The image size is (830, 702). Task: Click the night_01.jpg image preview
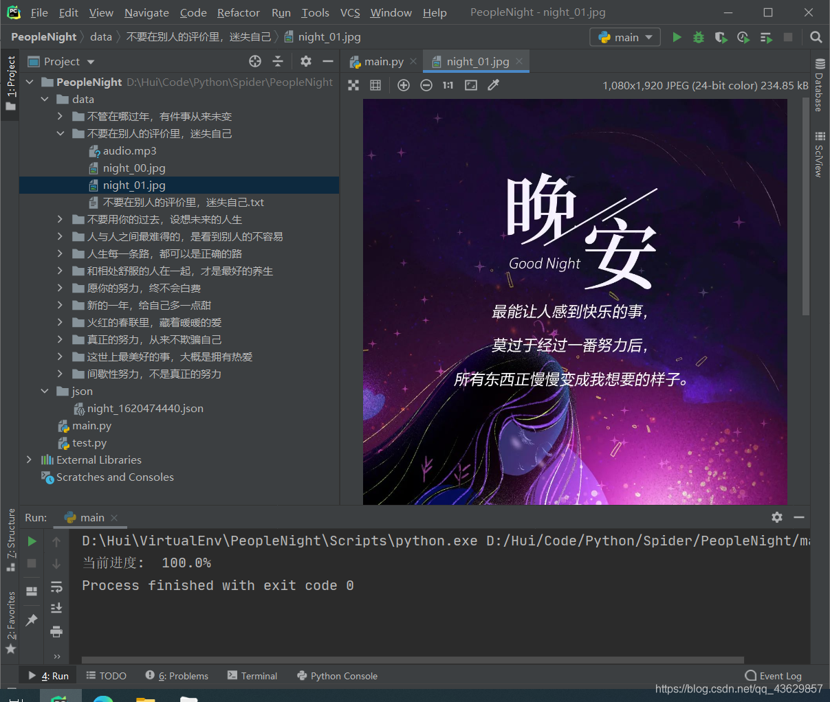[575, 302]
